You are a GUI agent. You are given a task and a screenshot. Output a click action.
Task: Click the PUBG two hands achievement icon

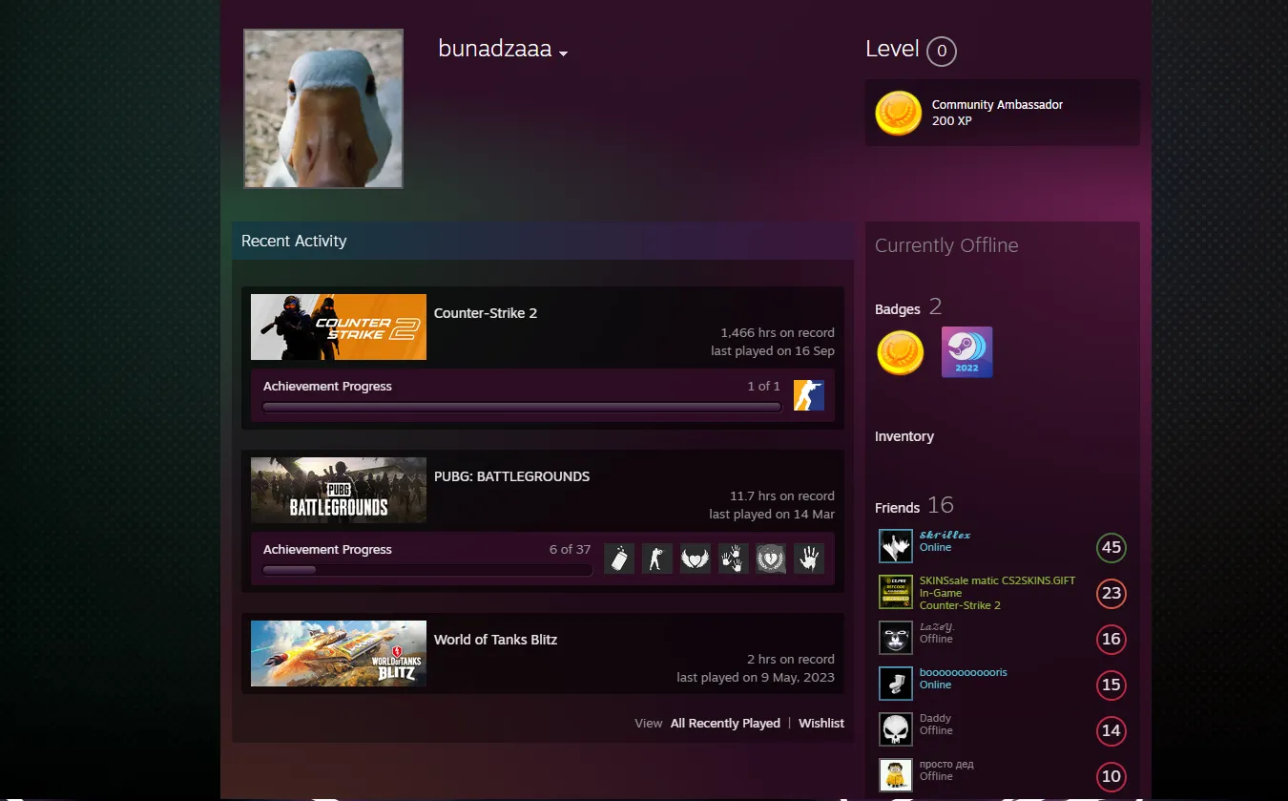(734, 559)
